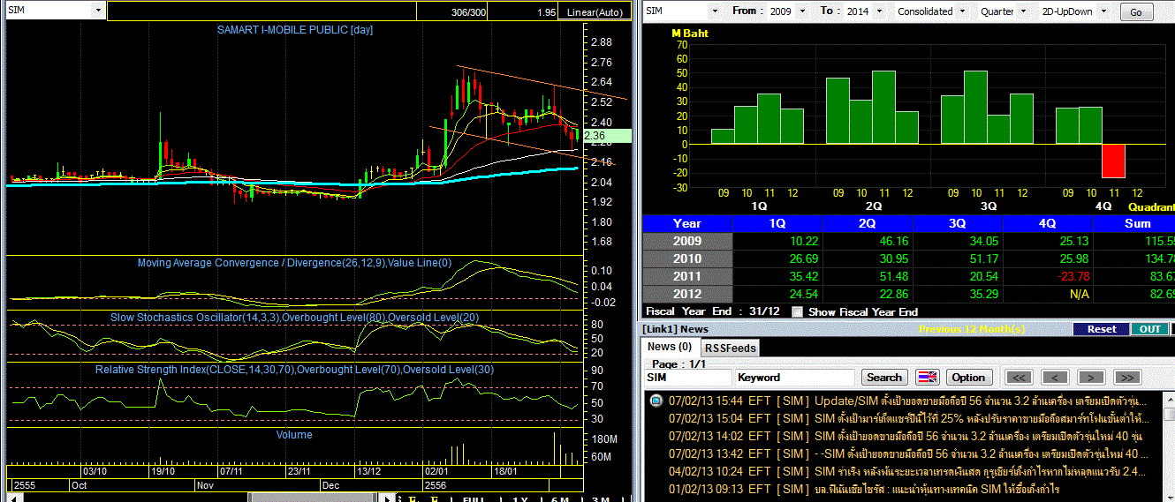Image resolution: width=1175 pixels, height=502 pixels.
Task: Click the 1Q column header
Action: coord(778,223)
